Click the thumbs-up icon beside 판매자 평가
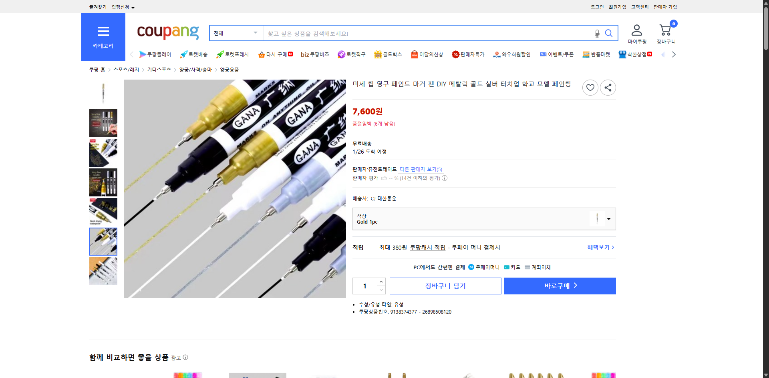 coord(383,178)
